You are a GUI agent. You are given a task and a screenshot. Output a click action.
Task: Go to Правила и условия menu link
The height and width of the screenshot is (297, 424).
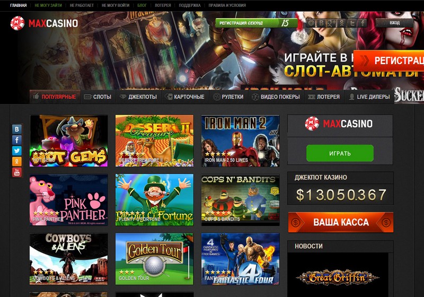tap(227, 5)
